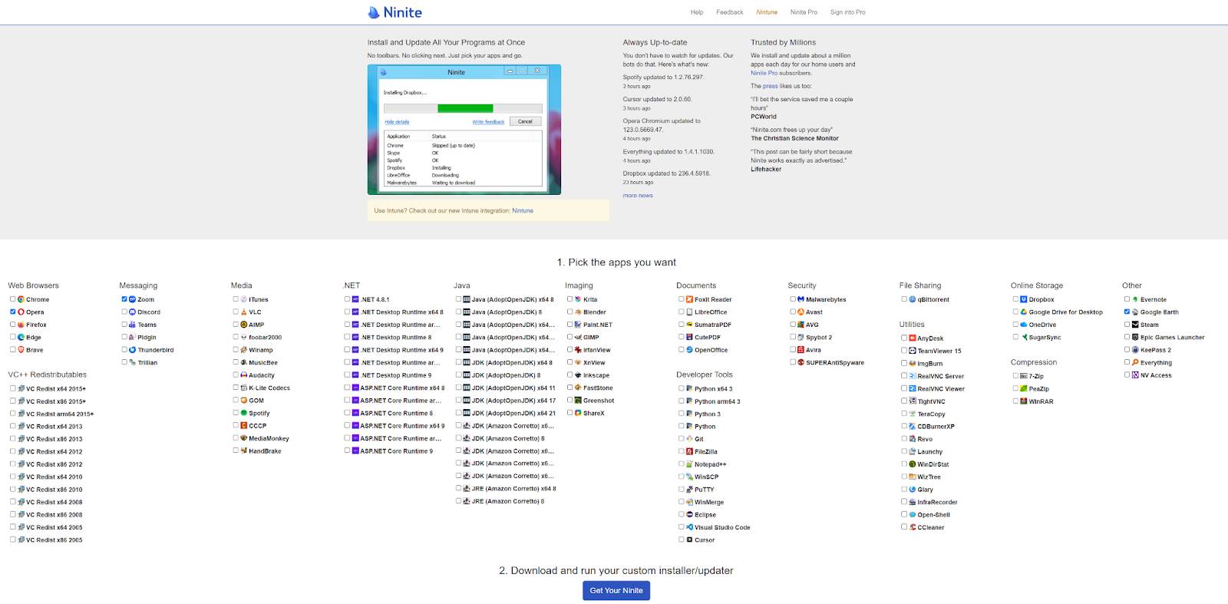Image resolution: width=1228 pixels, height=604 pixels.
Task: Click the Ninite installer screenshot image
Action: pyautogui.click(x=464, y=129)
